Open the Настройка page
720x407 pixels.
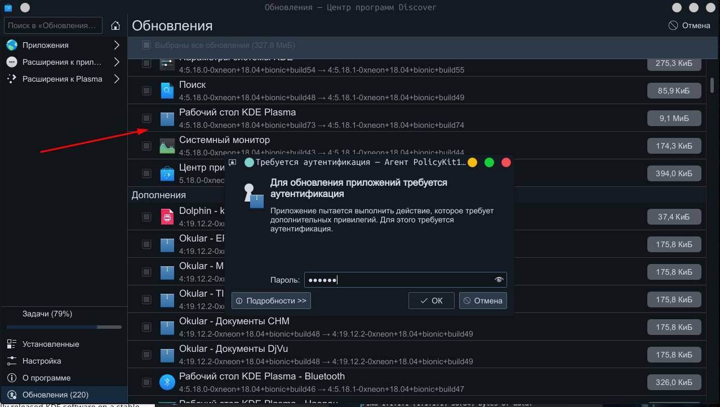[63, 361]
